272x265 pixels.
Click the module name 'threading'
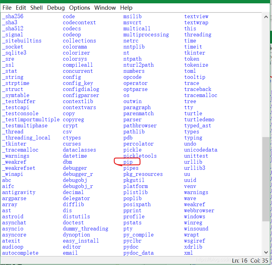tap(198, 35)
